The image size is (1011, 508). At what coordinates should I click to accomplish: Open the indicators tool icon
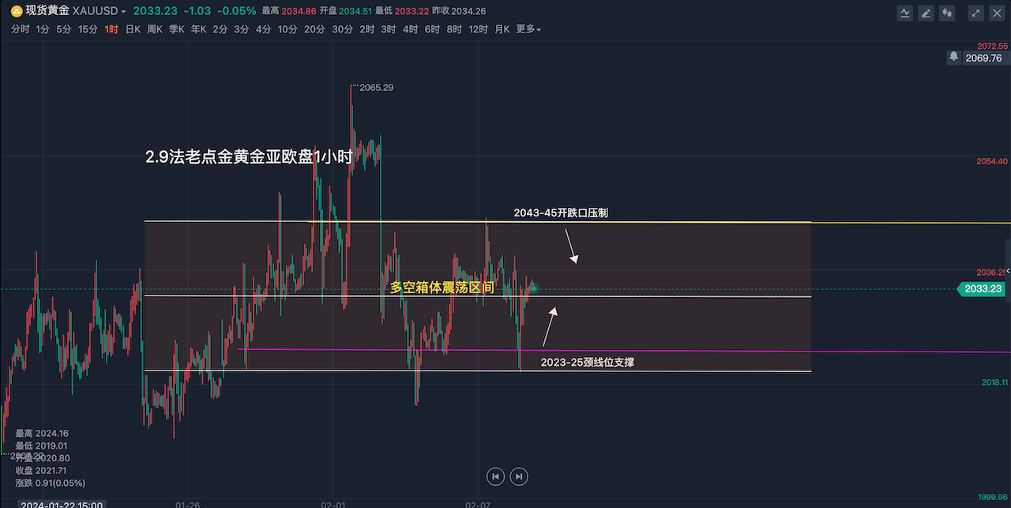point(905,13)
